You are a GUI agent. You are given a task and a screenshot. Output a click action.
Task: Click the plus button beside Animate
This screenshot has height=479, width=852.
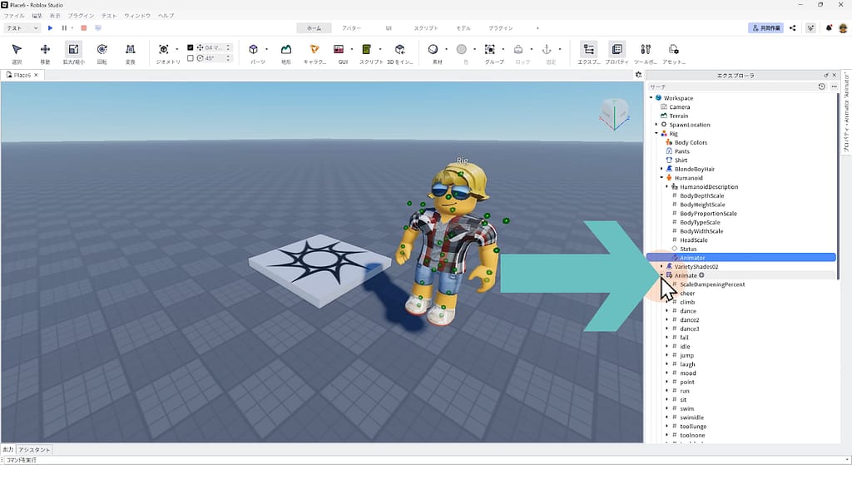pyautogui.click(x=701, y=275)
